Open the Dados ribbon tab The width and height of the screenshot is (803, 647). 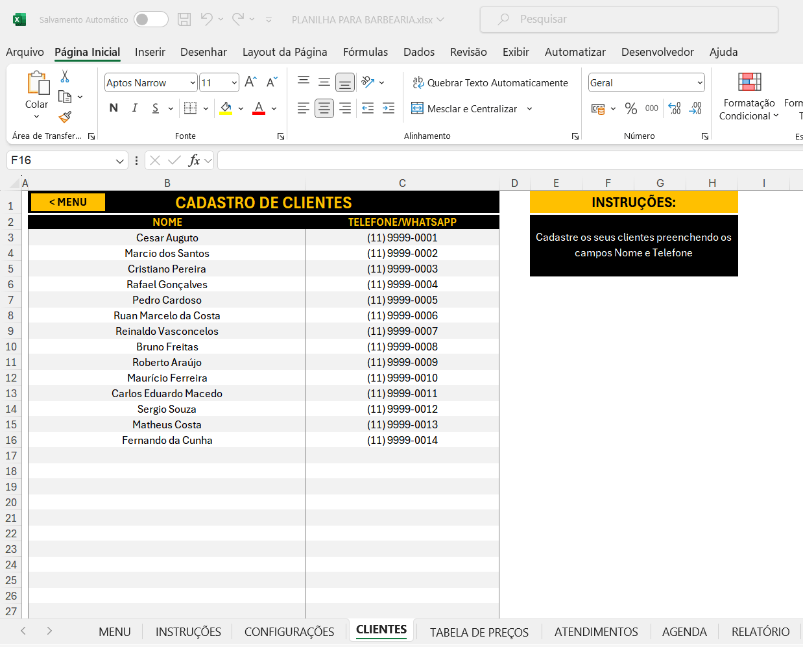pyautogui.click(x=419, y=52)
